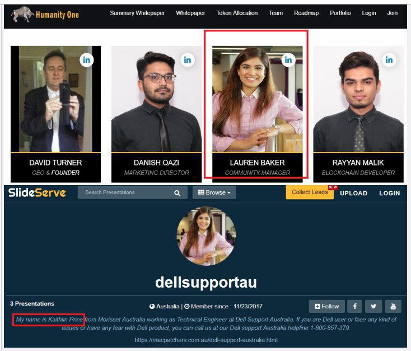Click the MARKETING DIRECTOR title
This screenshot has height=351, width=411.
point(156,173)
